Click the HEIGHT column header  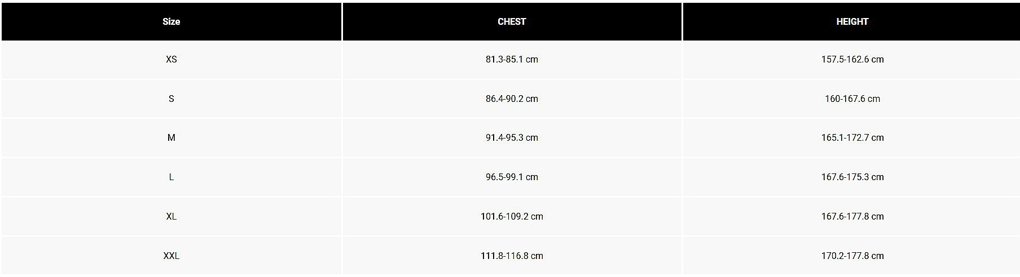[852, 21]
